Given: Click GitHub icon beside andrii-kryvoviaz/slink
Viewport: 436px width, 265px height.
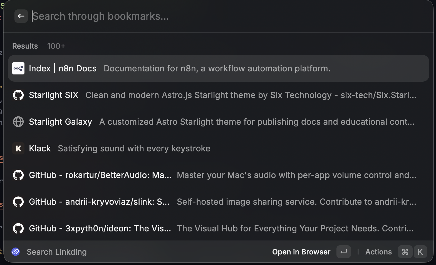Looking at the screenshot, I should click(18, 202).
